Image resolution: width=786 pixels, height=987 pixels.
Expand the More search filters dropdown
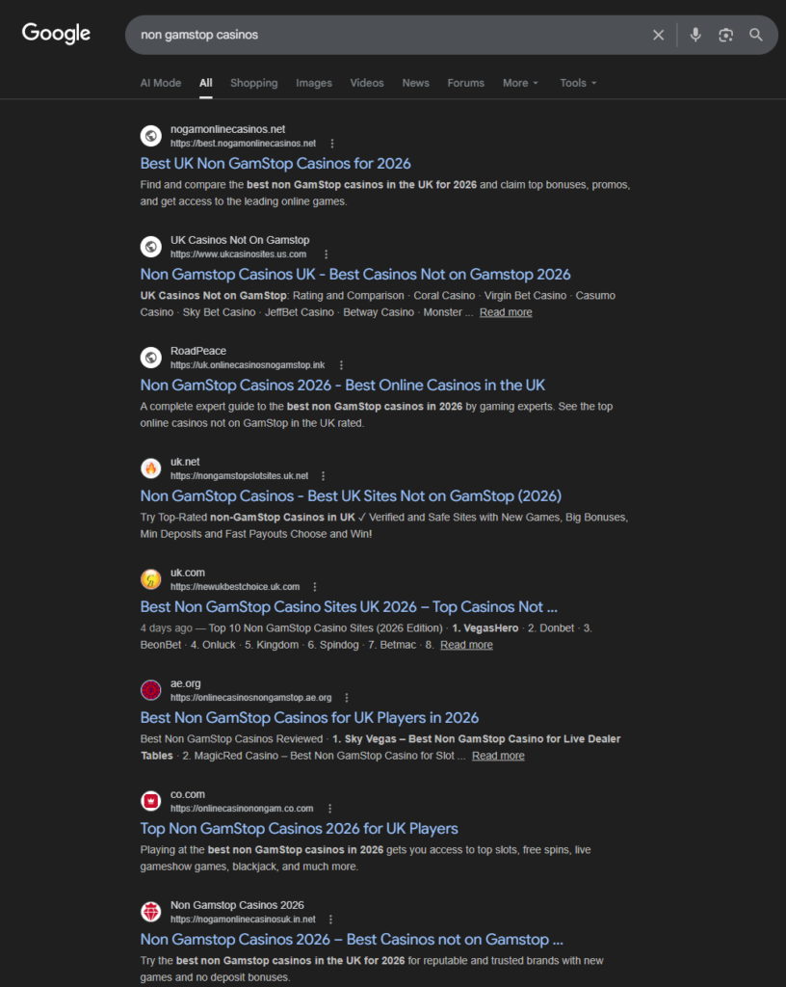(520, 83)
